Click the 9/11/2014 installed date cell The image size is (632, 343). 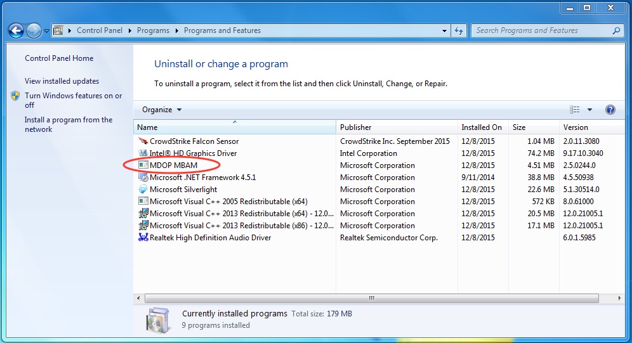478,178
